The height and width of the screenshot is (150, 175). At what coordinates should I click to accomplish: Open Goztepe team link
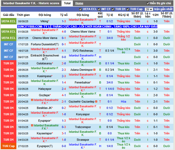(x=44, y=95)
